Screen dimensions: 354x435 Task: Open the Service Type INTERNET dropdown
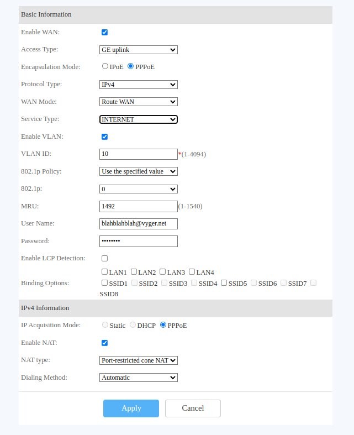pos(139,119)
